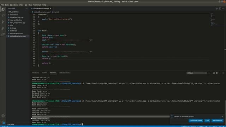Open the Run and Debug view

point(3,28)
